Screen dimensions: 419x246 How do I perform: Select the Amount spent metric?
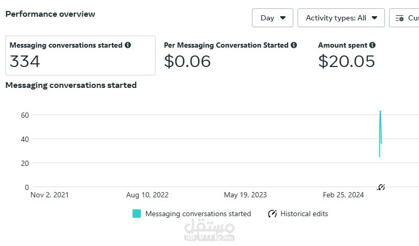click(x=347, y=55)
